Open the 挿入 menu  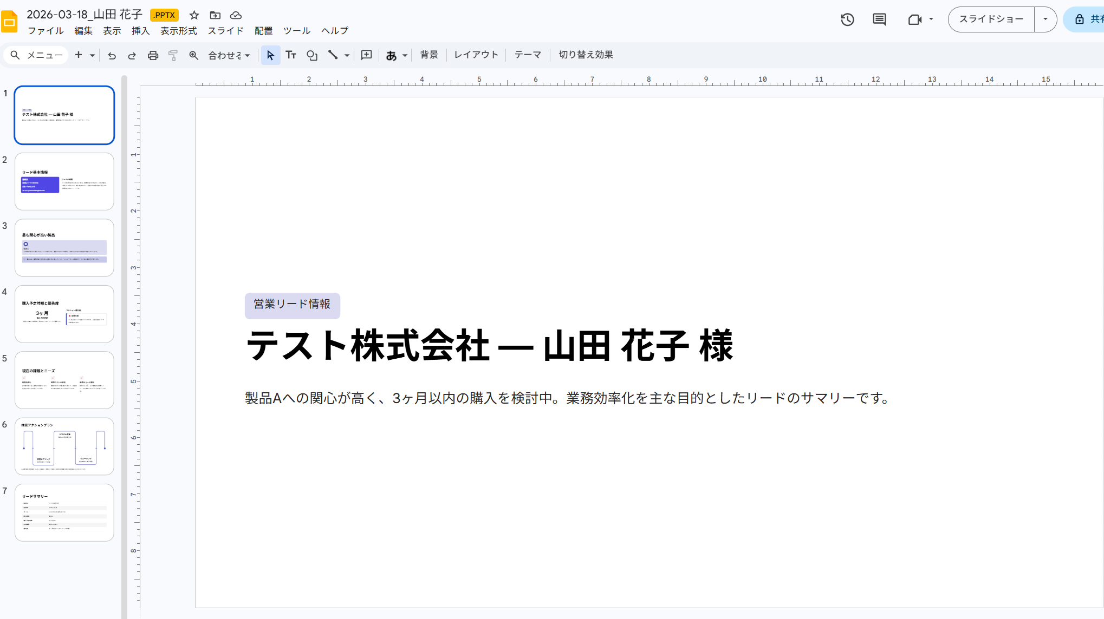coord(140,31)
